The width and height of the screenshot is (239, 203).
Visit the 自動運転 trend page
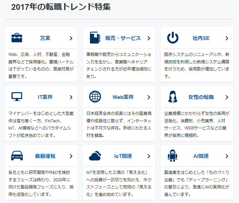45,156
